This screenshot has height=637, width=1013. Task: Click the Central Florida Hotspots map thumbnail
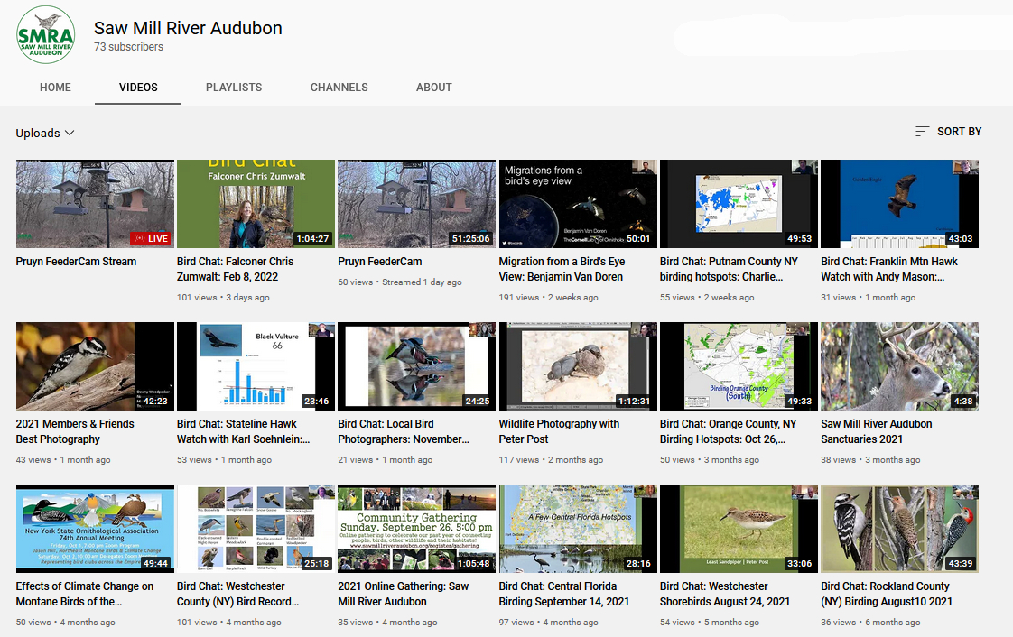pyautogui.click(x=578, y=529)
